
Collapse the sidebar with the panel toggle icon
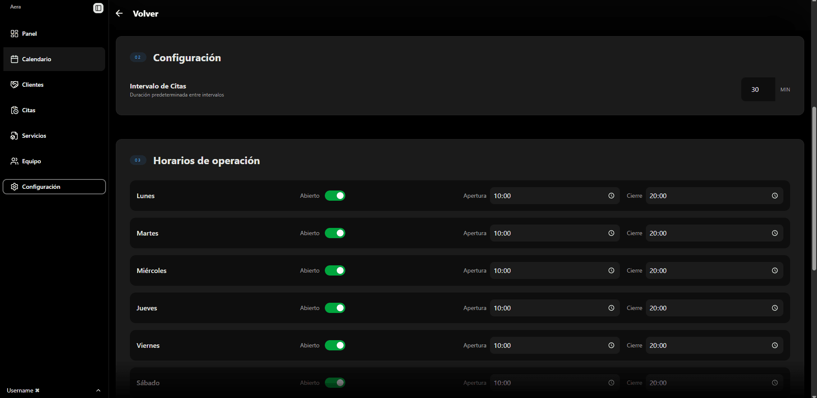click(x=98, y=8)
